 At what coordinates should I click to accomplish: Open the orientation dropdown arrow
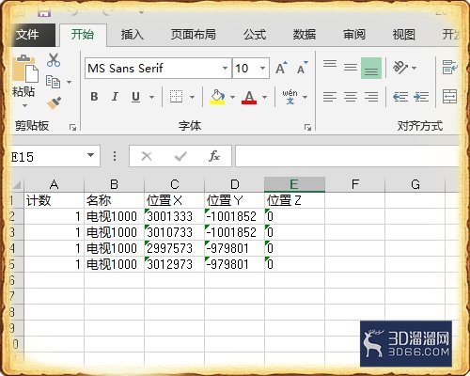point(414,68)
